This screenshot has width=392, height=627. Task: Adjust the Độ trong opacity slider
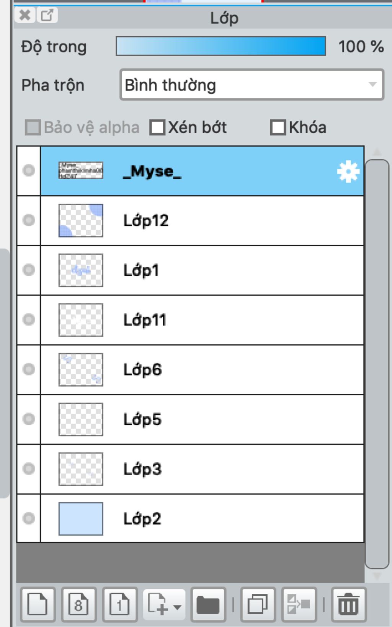221,46
